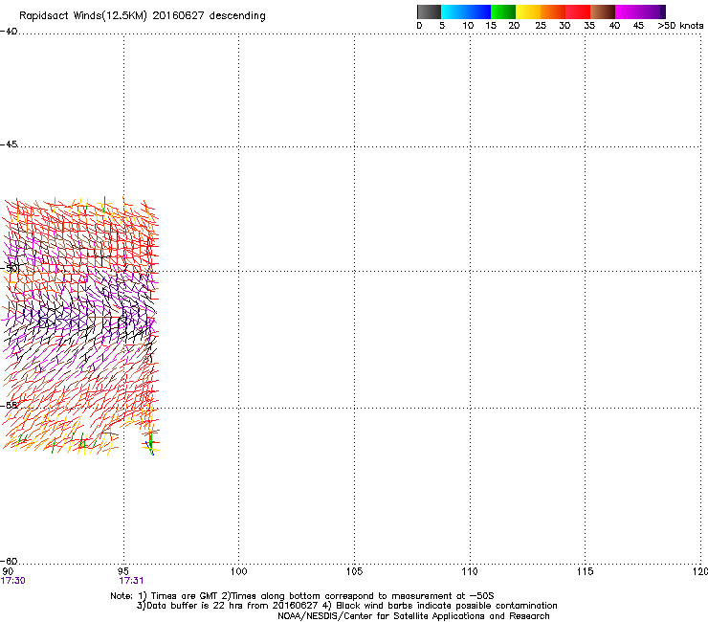
Task: Click the NOAA/NESDIS credit line
Action: 413,616
